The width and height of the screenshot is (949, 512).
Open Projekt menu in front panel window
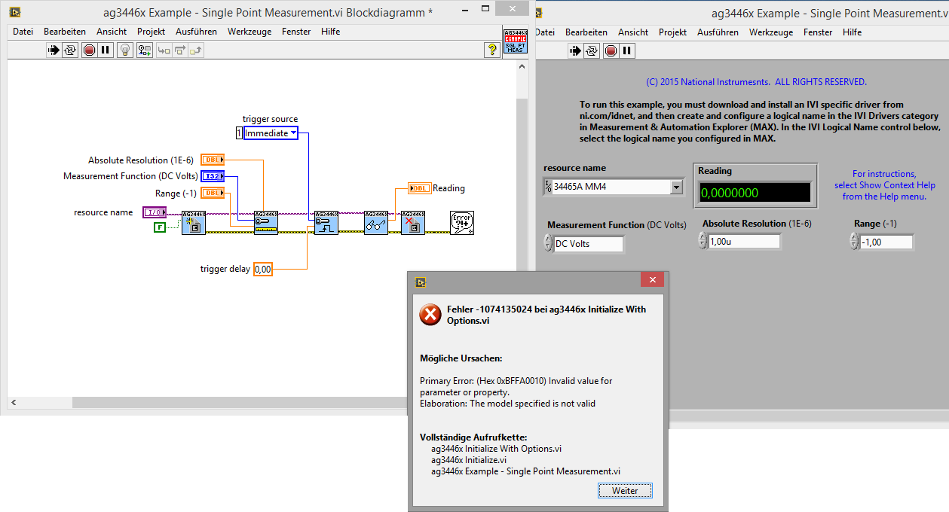(672, 32)
